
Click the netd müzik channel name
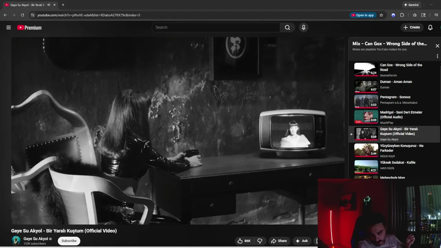point(387,168)
